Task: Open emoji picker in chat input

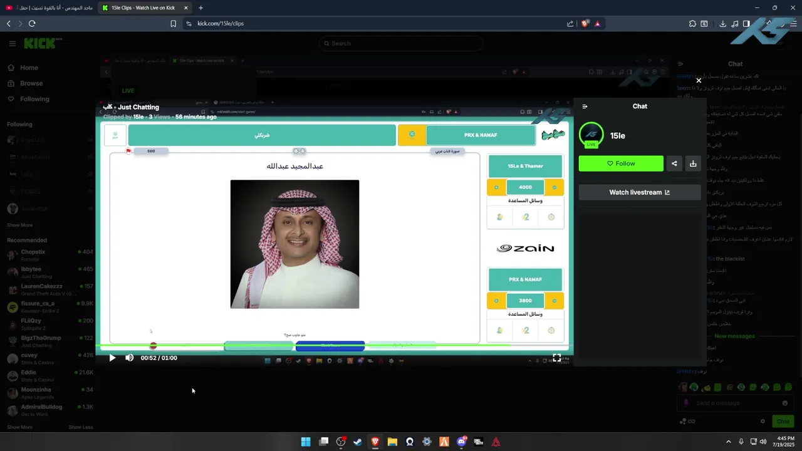Action: [x=785, y=403]
